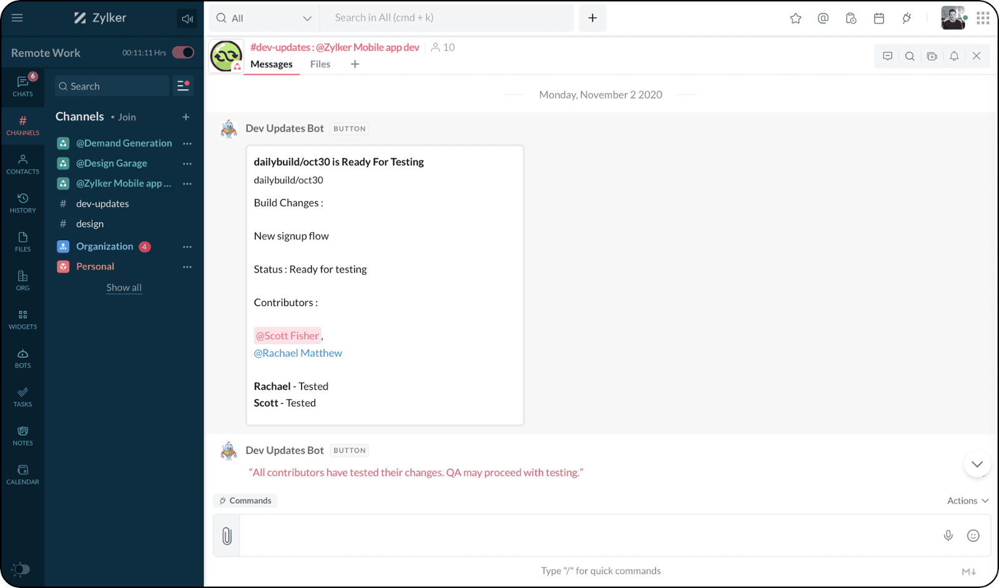The image size is (999, 588).
Task: Click the Commands button
Action: (245, 501)
